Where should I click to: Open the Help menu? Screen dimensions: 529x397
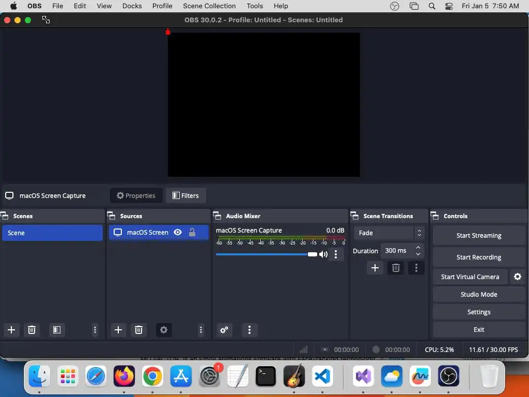(x=281, y=6)
